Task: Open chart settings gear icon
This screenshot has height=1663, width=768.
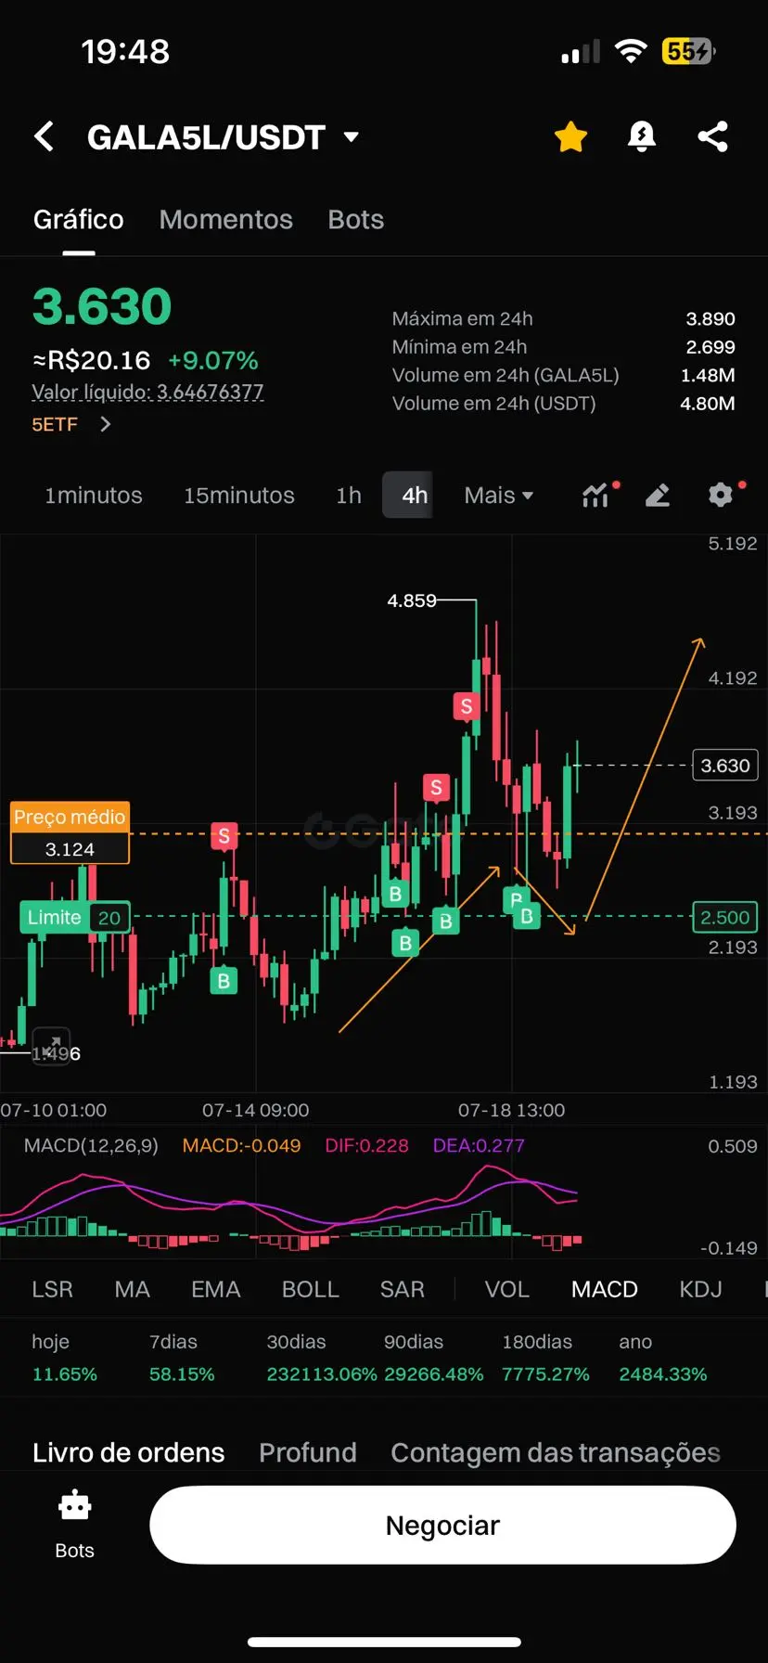Action: click(721, 495)
